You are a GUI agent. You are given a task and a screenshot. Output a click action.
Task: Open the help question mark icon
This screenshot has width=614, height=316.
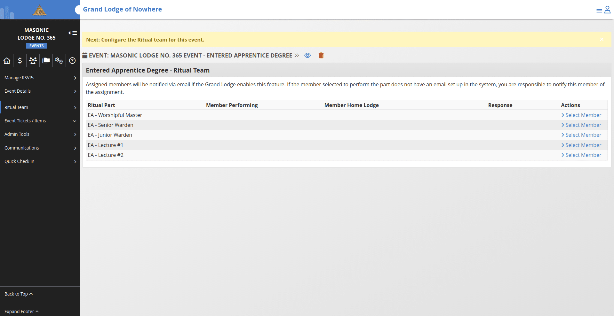[x=72, y=60]
